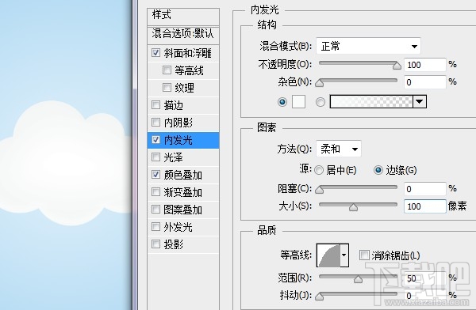The height and width of the screenshot is (310, 476).
Task: Click the 杂色 slider handle
Action: 319,83
